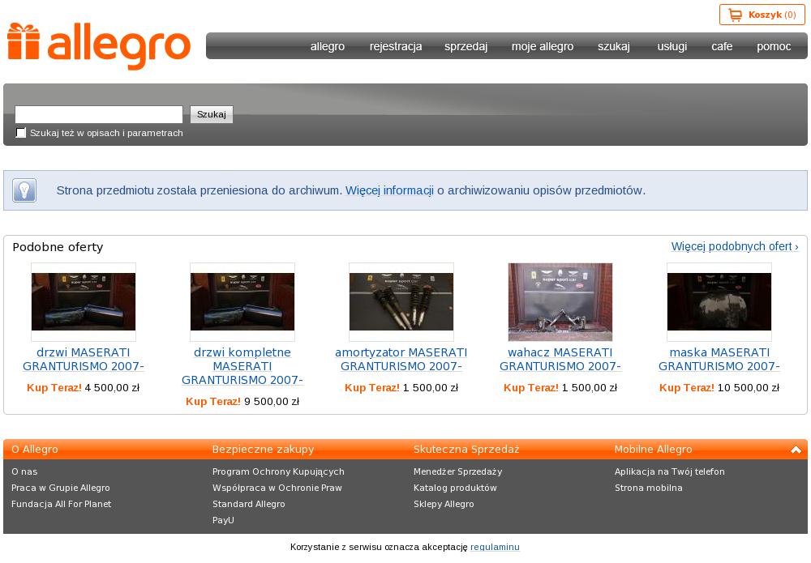The width and height of the screenshot is (811, 563).
Task: Click the Mobilne Allegro footer heading
Action: coord(653,450)
